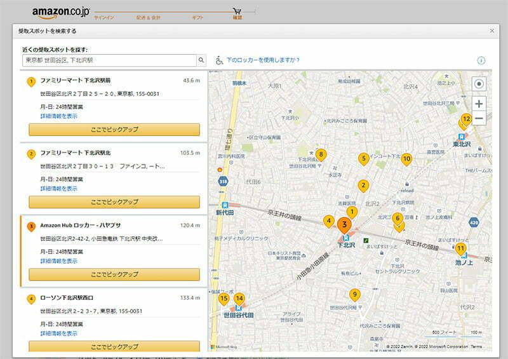Show details for Amazon Hub ロッカー ハヤブサ
Viewport: 508px width, 359px height.
point(58,261)
